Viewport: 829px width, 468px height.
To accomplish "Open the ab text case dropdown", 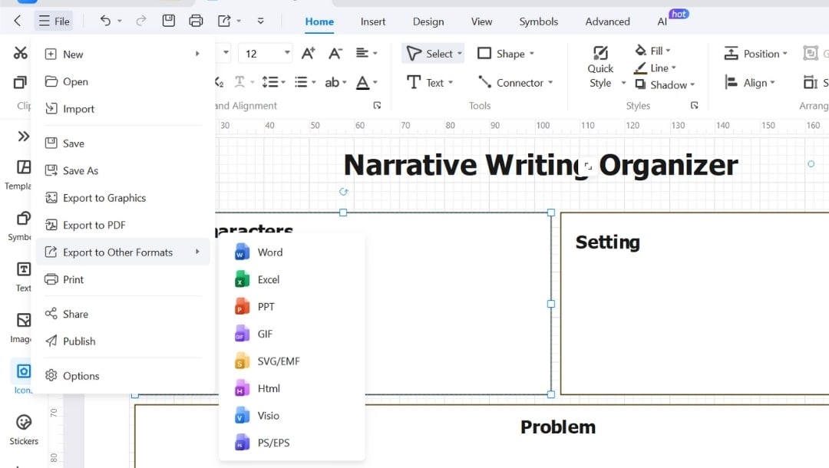I will point(335,82).
